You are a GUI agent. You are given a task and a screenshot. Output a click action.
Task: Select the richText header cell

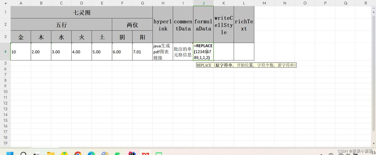pos(244,24)
